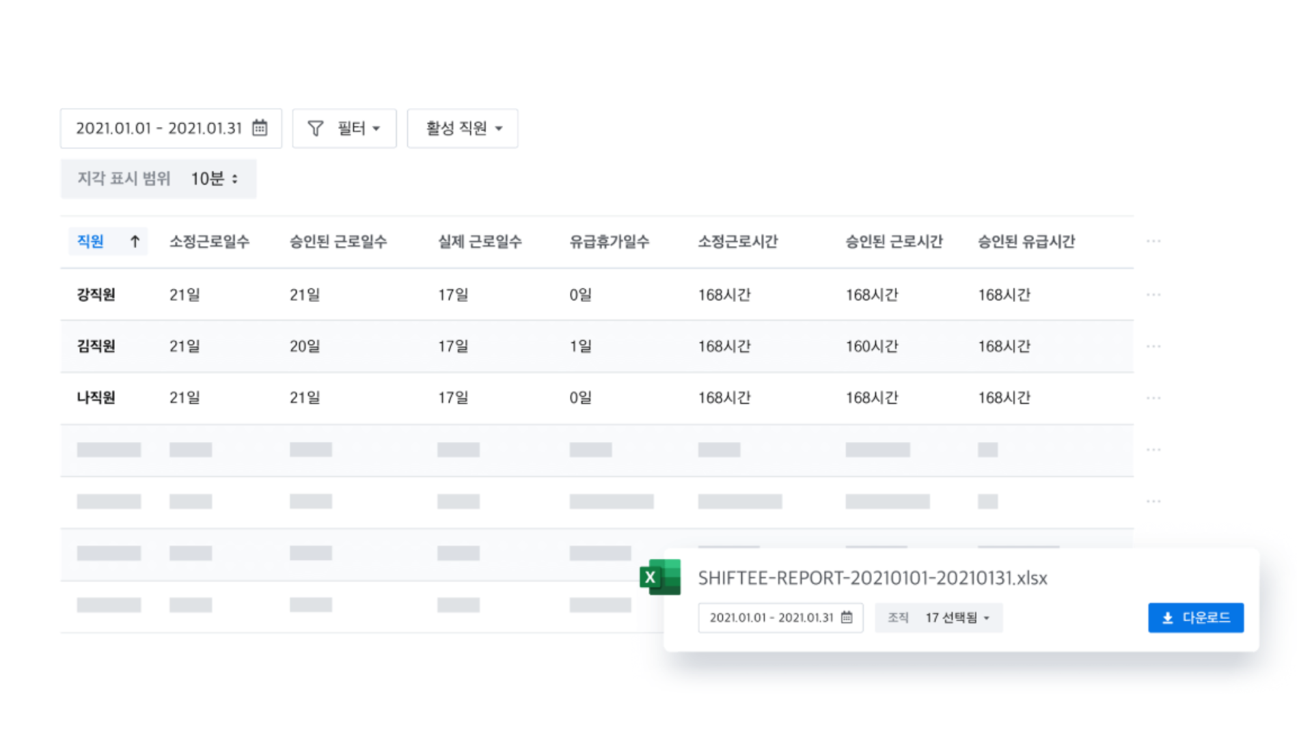1312x738 pixels.
Task: Click download panel date range field
Action: point(771,618)
